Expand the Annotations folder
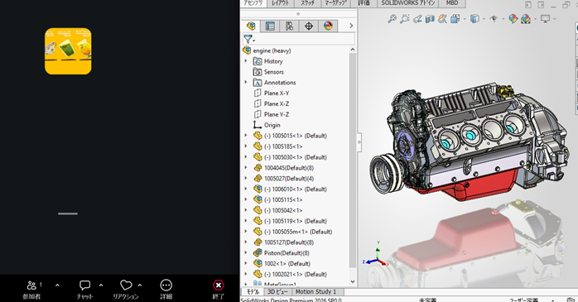The width and height of the screenshot is (578, 302). (246, 82)
